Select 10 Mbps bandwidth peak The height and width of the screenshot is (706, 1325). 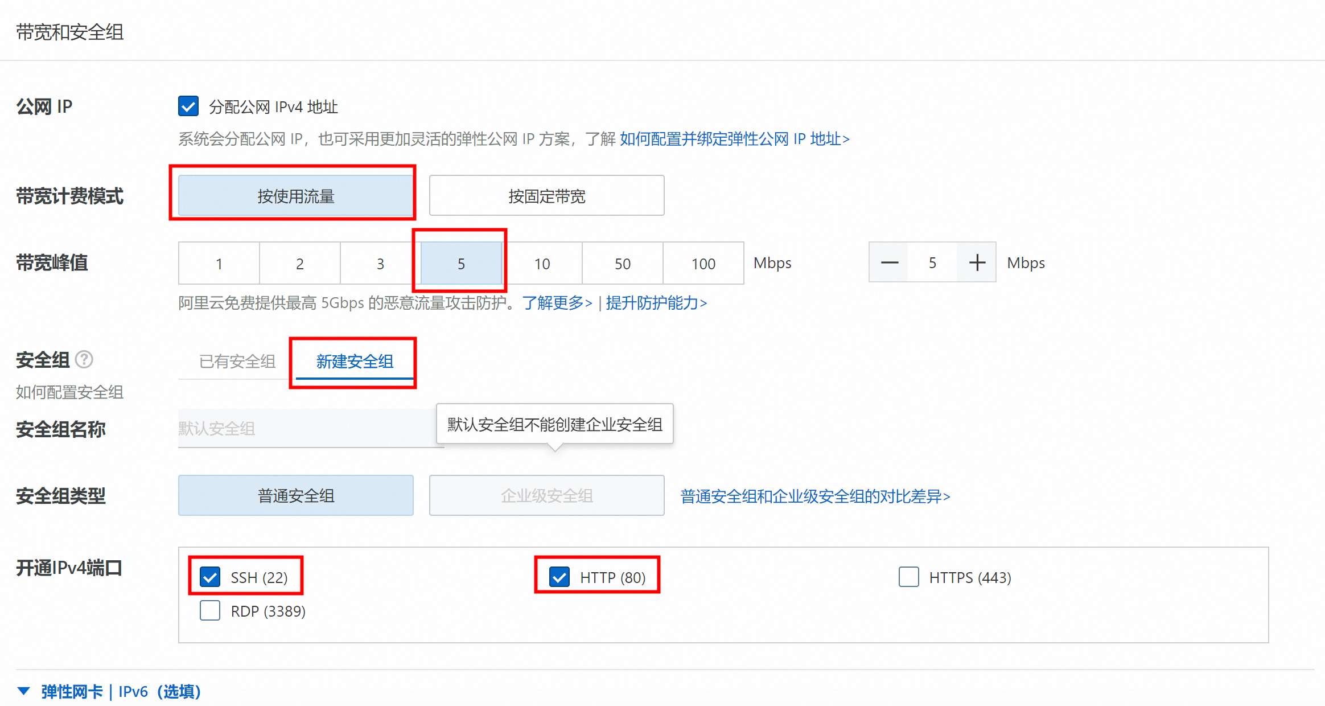point(542,264)
